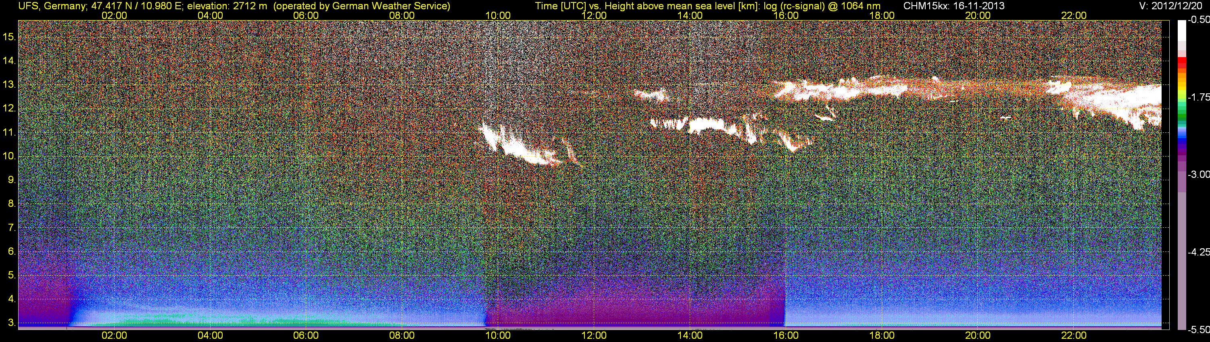1210x342 pixels.
Task: Click the 16:00 label on the top time axis
Action: 786,15
